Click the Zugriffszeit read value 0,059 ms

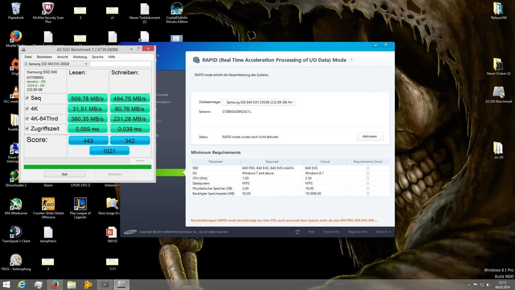87,129
